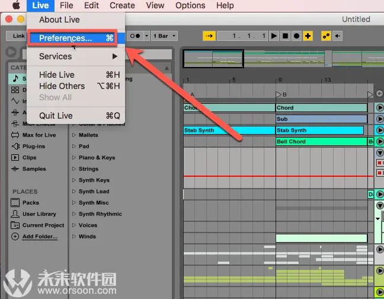The height and width of the screenshot is (299, 384).
Task: Expand the Strings folder
Action: point(74,169)
